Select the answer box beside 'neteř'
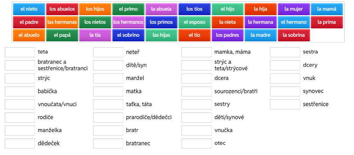This screenshot has width=354, height=155. click(x=108, y=52)
